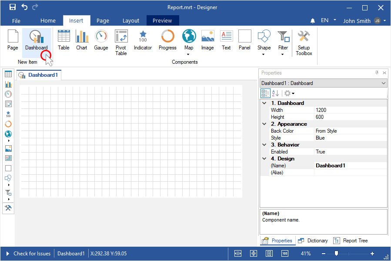The height and width of the screenshot is (261, 391).
Task: Click Check for Issues in status bar
Action: point(32,254)
